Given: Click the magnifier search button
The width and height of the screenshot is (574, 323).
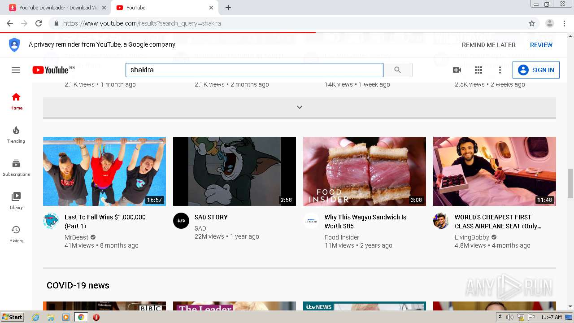Looking at the screenshot, I should (398, 70).
